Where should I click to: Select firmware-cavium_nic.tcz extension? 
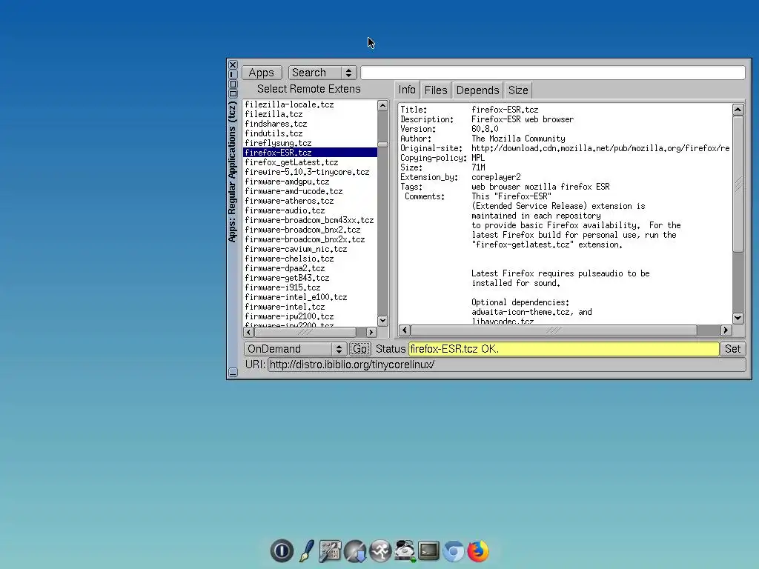point(310,249)
